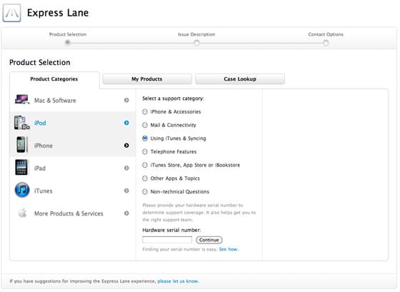Expand the arrow beside More Products & Services
This screenshot has width=400, height=292.
click(x=126, y=213)
